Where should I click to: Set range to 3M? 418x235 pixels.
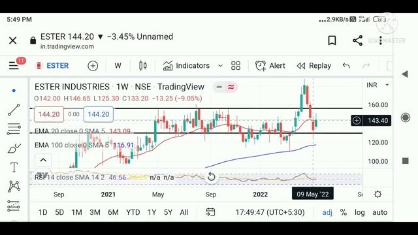pyautogui.click(x=95, y=212)
